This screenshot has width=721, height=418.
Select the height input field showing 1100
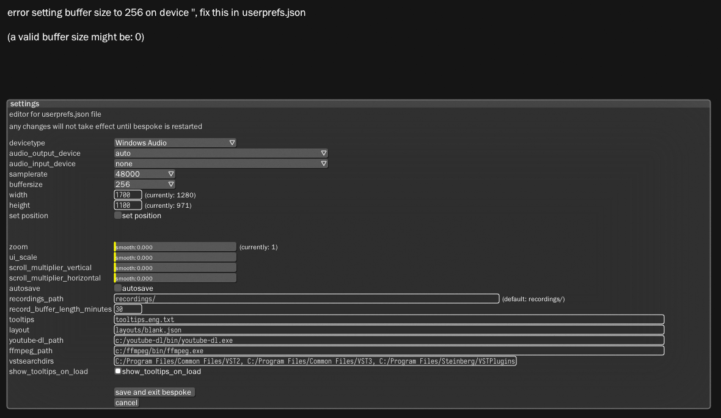[x=128, y=205]
